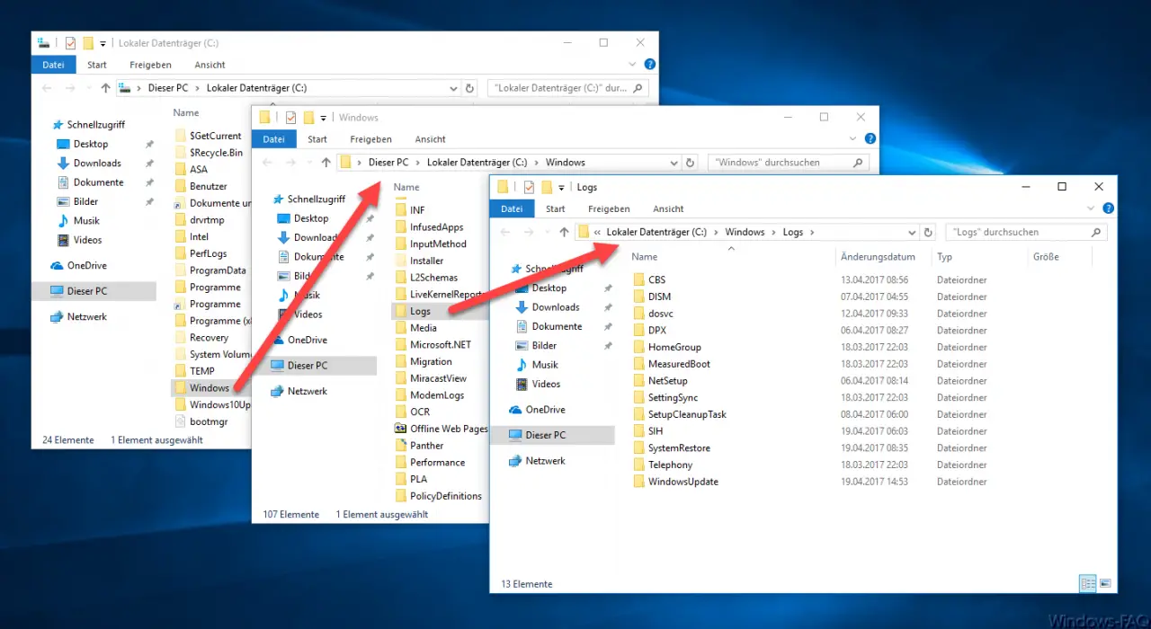
Task: Click Properties quick access icon in Logs titlebar
Action: tap(529, 187)
